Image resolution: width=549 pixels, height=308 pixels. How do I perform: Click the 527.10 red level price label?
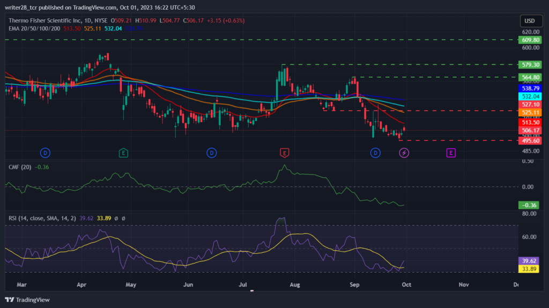point(530,104)
